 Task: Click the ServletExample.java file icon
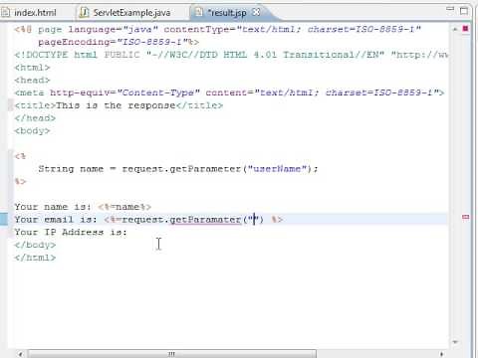pyautogui.click(x=85, y=13)
